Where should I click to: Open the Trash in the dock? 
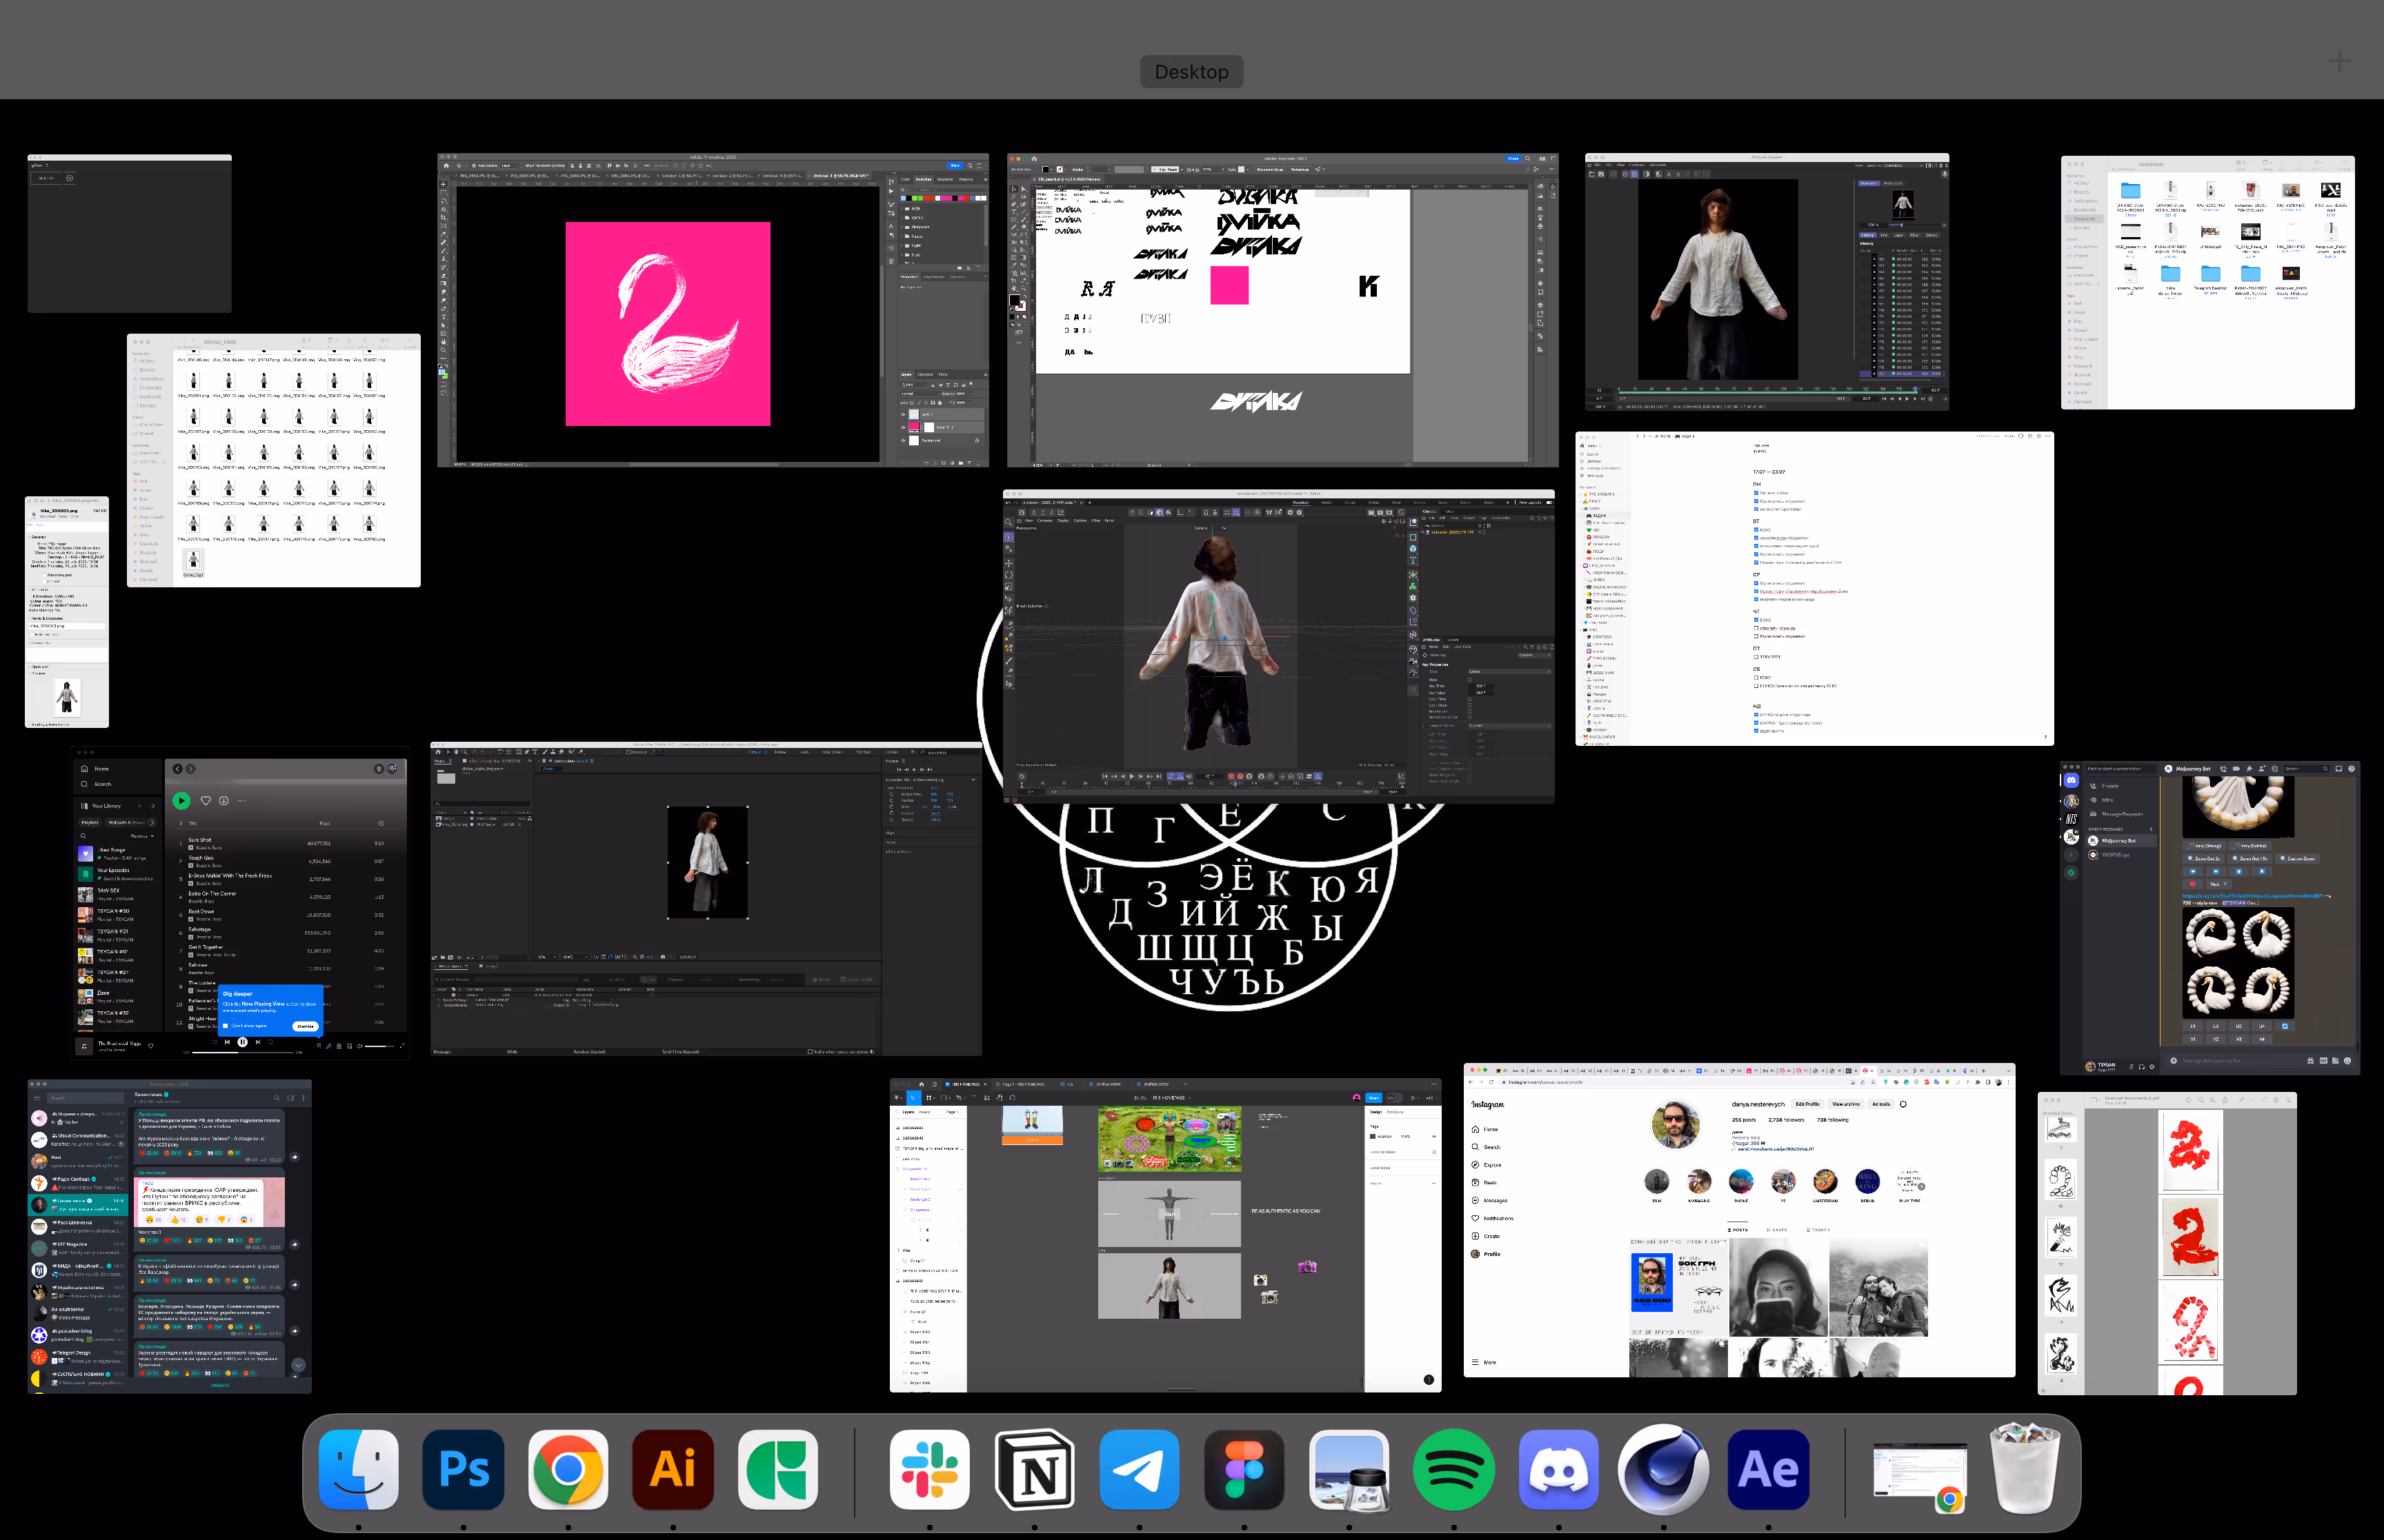(2024, 1468)
